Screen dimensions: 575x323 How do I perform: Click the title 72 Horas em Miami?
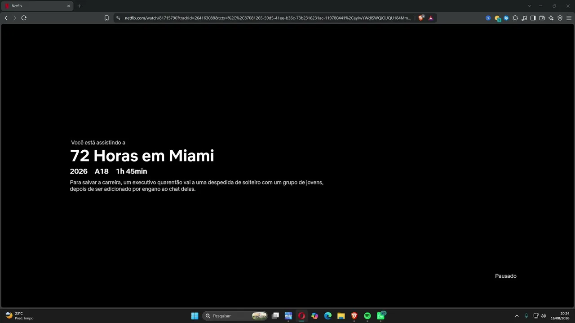click(142, 156)
